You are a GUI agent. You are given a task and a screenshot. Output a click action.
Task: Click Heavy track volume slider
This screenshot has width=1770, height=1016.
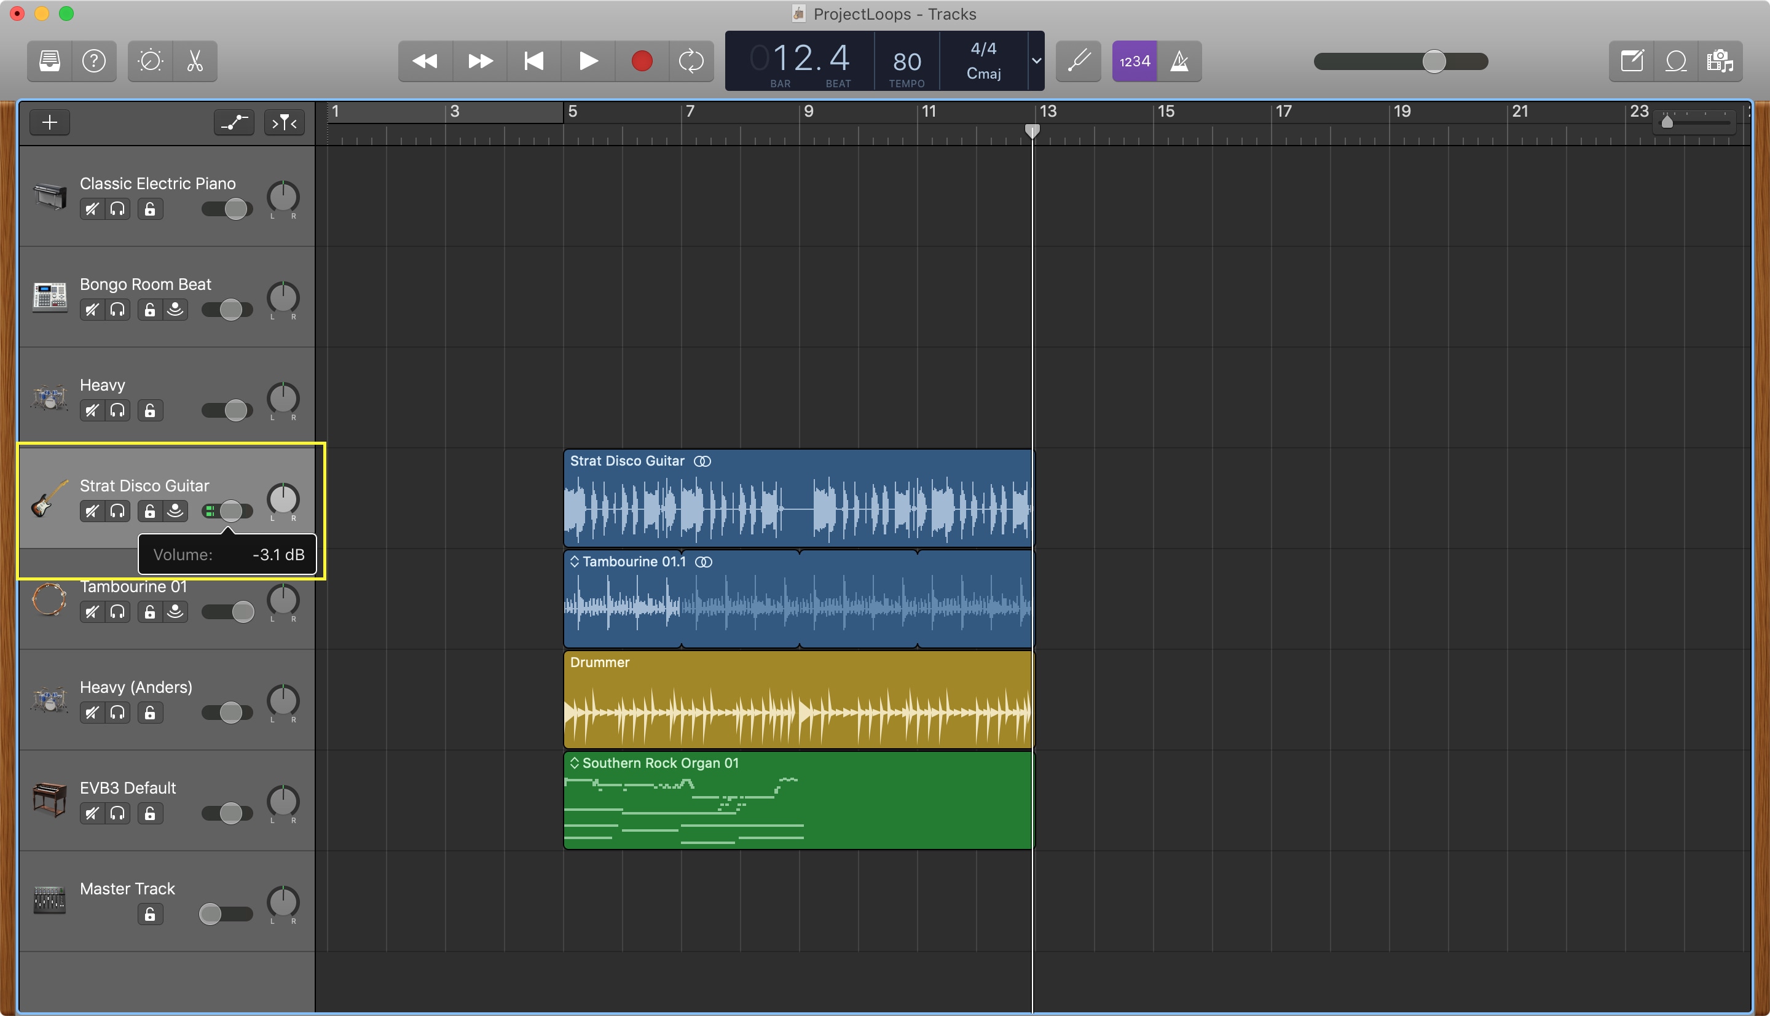227,410
